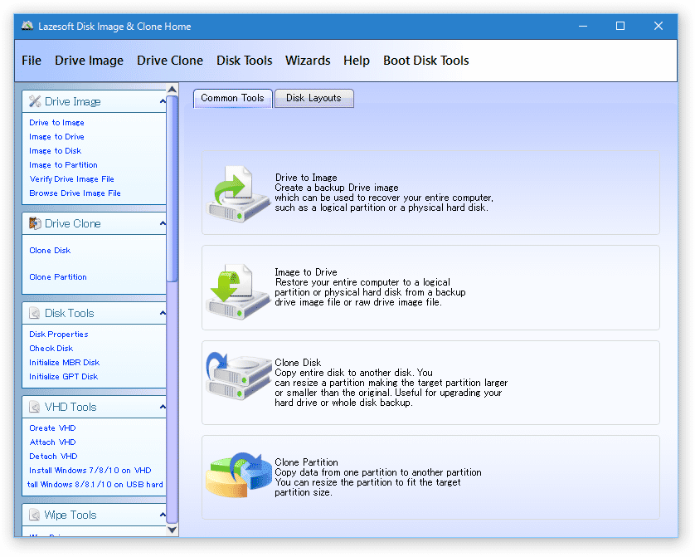Click the VHD Tools panel header icon
This screenshot has height=557, width=695.
tap(35, 407)
